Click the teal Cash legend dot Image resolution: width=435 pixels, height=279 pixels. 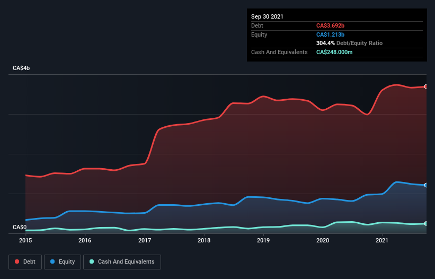pyautogui.click(x=92, y=262)
